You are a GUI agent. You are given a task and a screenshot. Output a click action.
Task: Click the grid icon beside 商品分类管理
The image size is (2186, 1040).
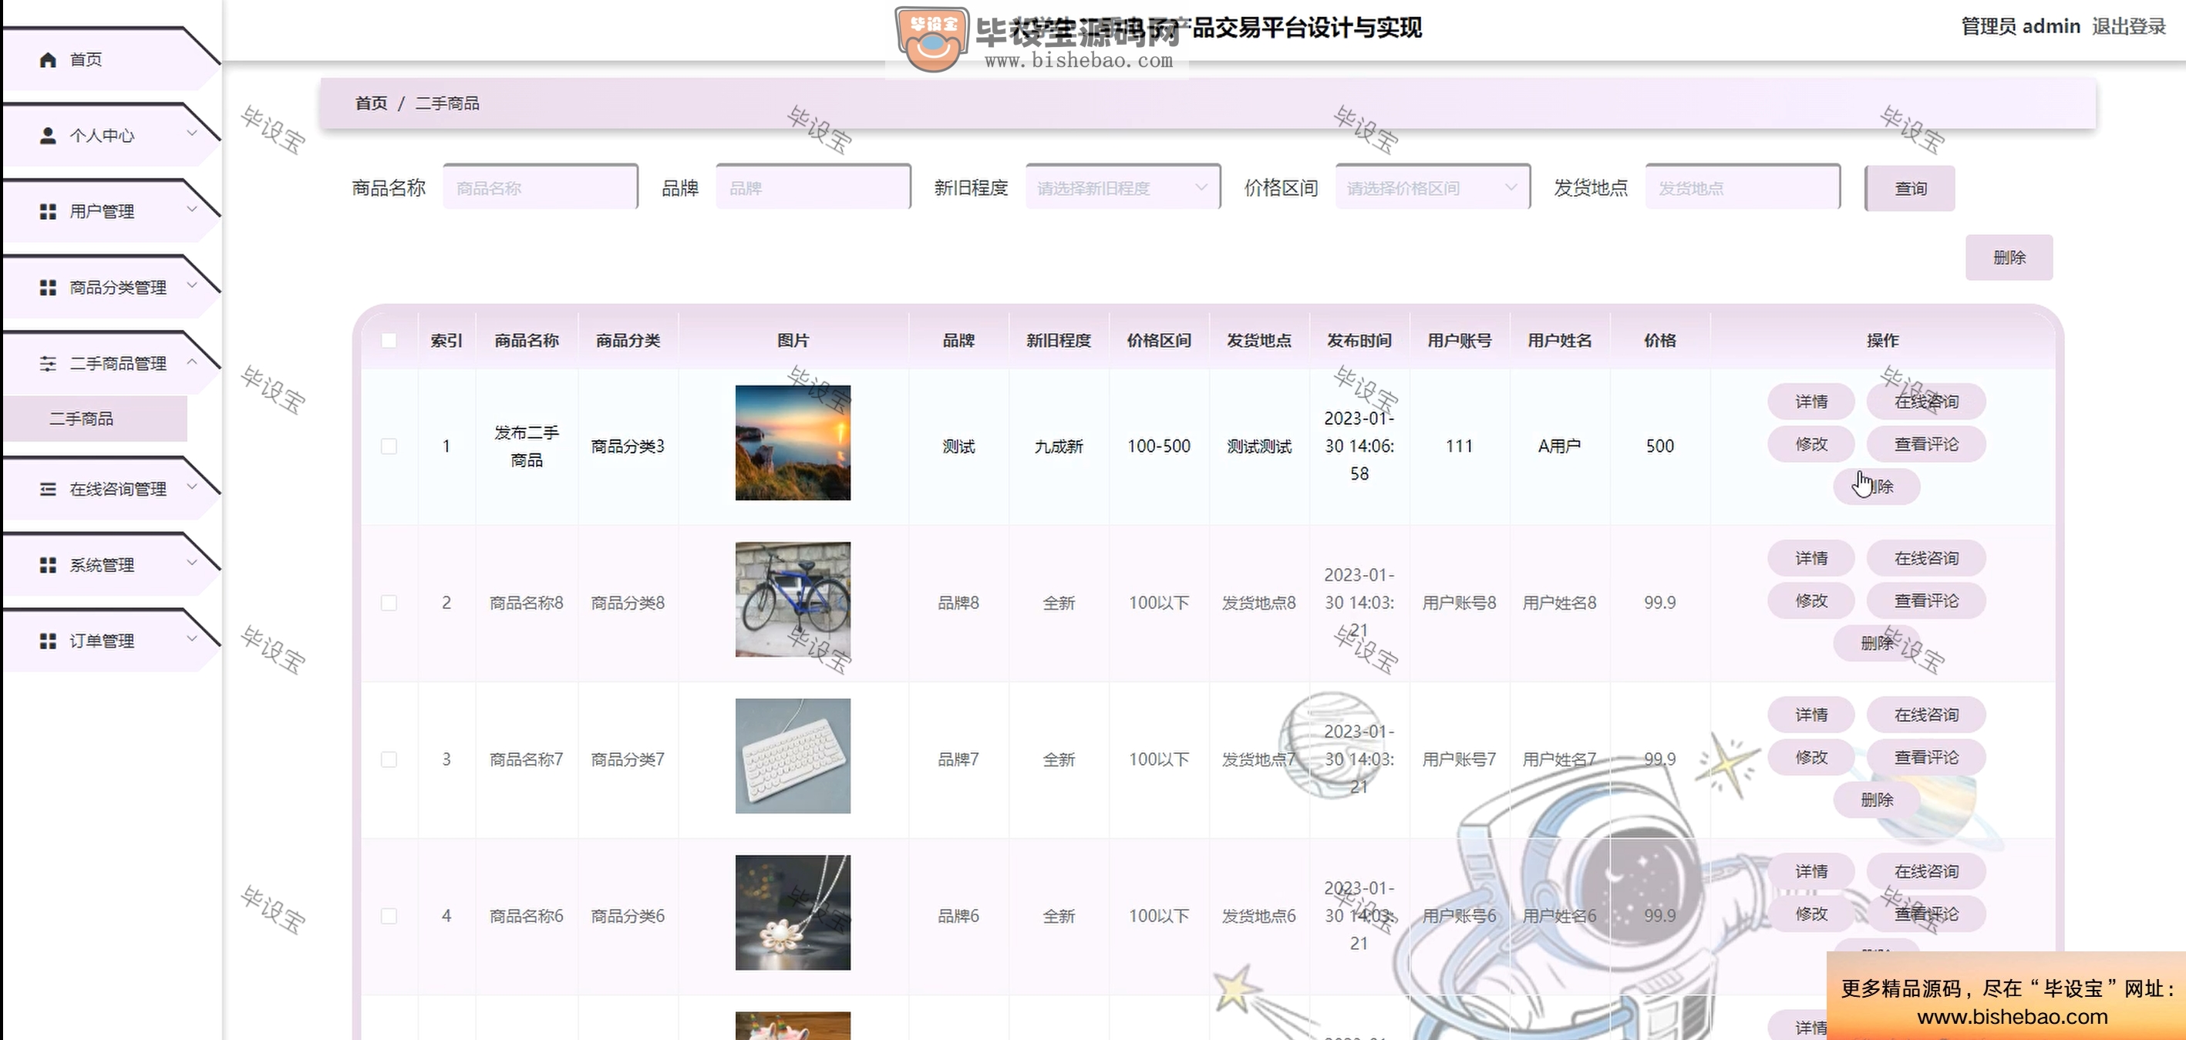tap(49, 288)
